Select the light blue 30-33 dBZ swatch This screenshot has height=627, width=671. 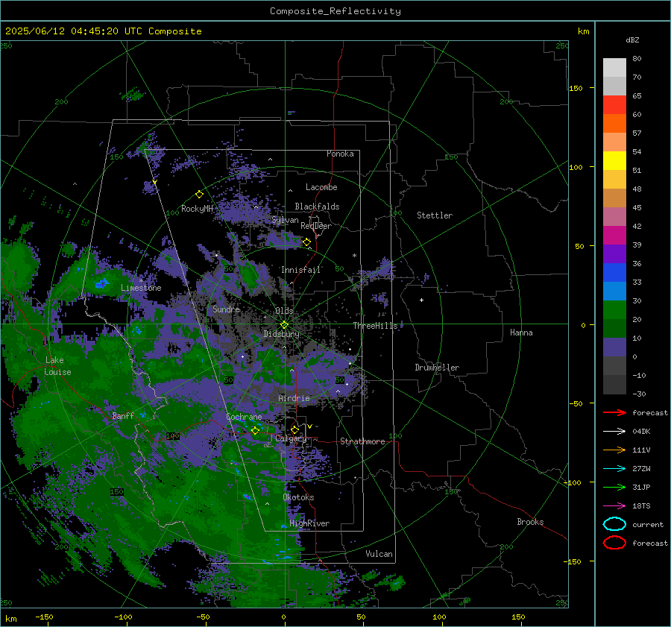pos(614,292)
